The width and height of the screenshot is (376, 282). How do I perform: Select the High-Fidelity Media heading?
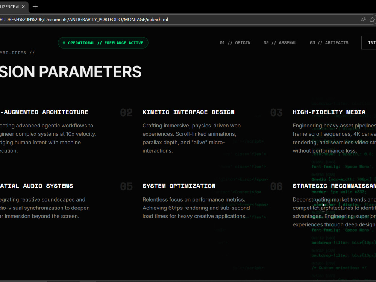(x=329, y=112)
